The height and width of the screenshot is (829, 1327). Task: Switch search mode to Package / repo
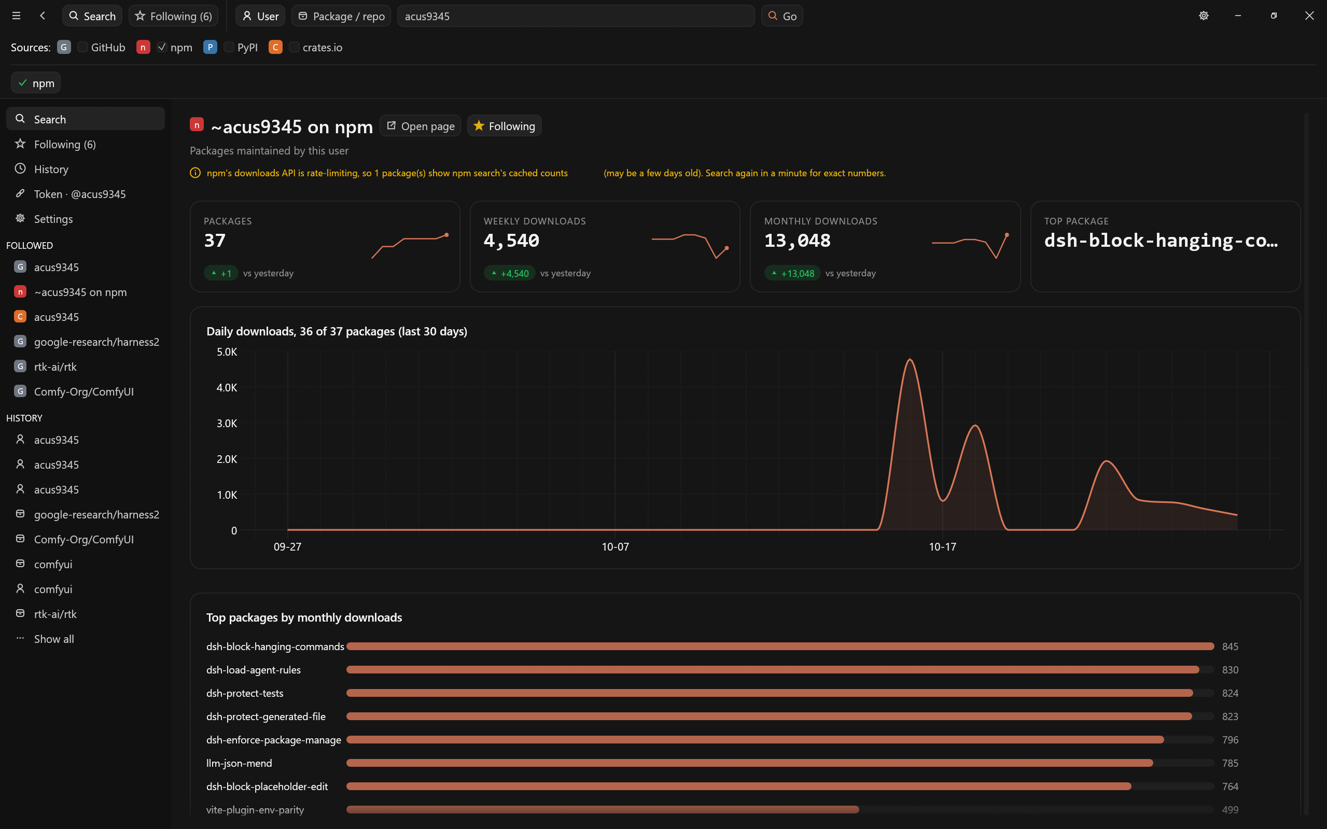[341, 16]
